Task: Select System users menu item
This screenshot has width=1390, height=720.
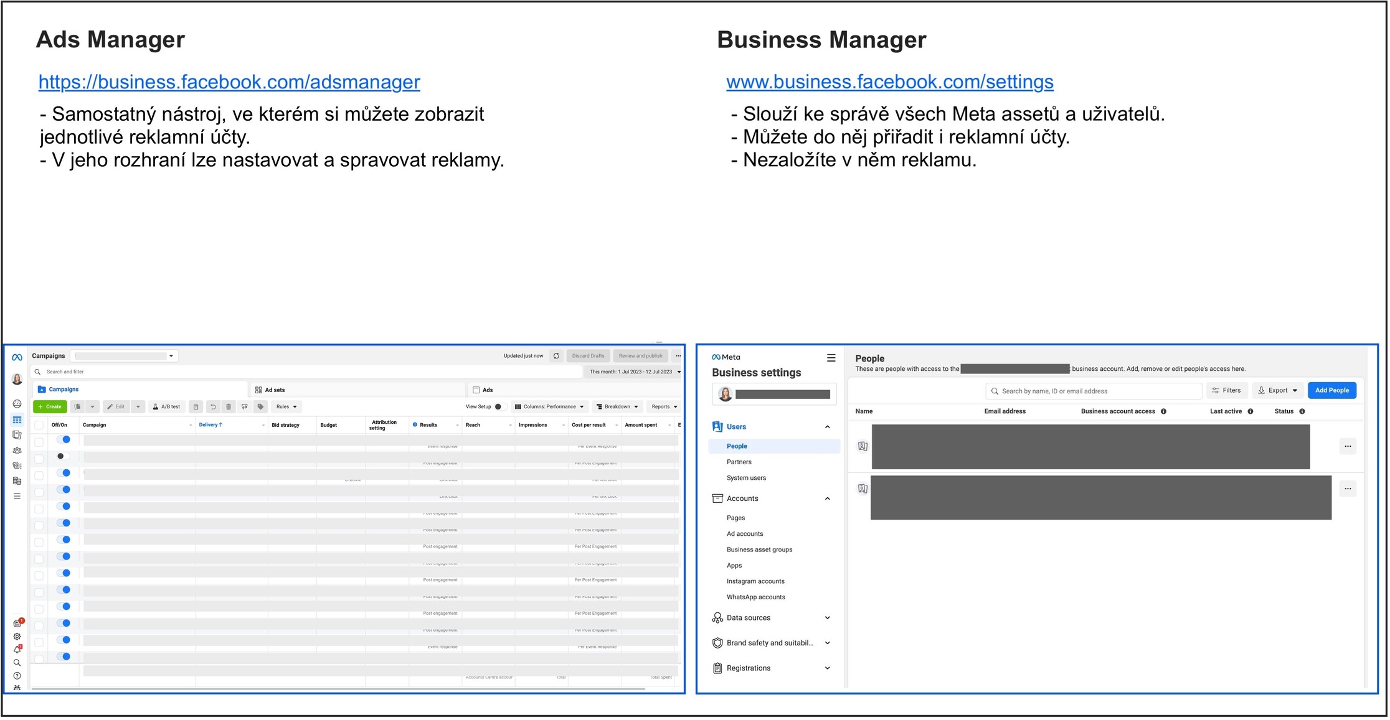Action: (x=746, y=478)
